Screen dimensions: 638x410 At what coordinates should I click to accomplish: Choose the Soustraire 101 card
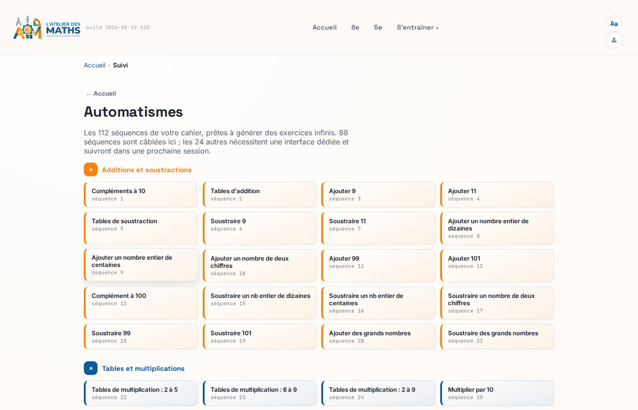tap(260, 337)
